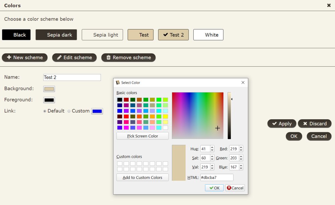Click Add to Custom Colors
Image resolution: width=335 pixels, height=205 pixels.
coord(142,178)
